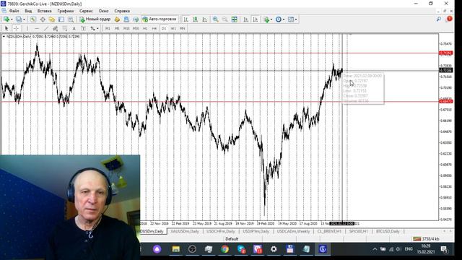Select the trendline drawing tool
Screen dimensions: 462x260
46,28
